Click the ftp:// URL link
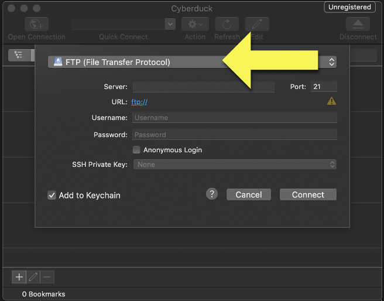Image resolution: width=384 pixels, height=301 pixels. point(139,102)
